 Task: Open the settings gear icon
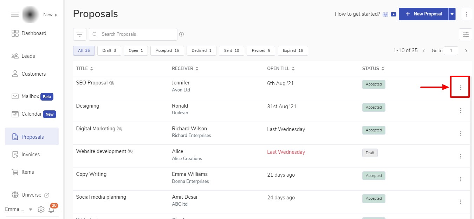pos(41,210)
